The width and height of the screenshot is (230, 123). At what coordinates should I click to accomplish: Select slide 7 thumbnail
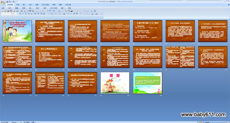tap(213, 31)
